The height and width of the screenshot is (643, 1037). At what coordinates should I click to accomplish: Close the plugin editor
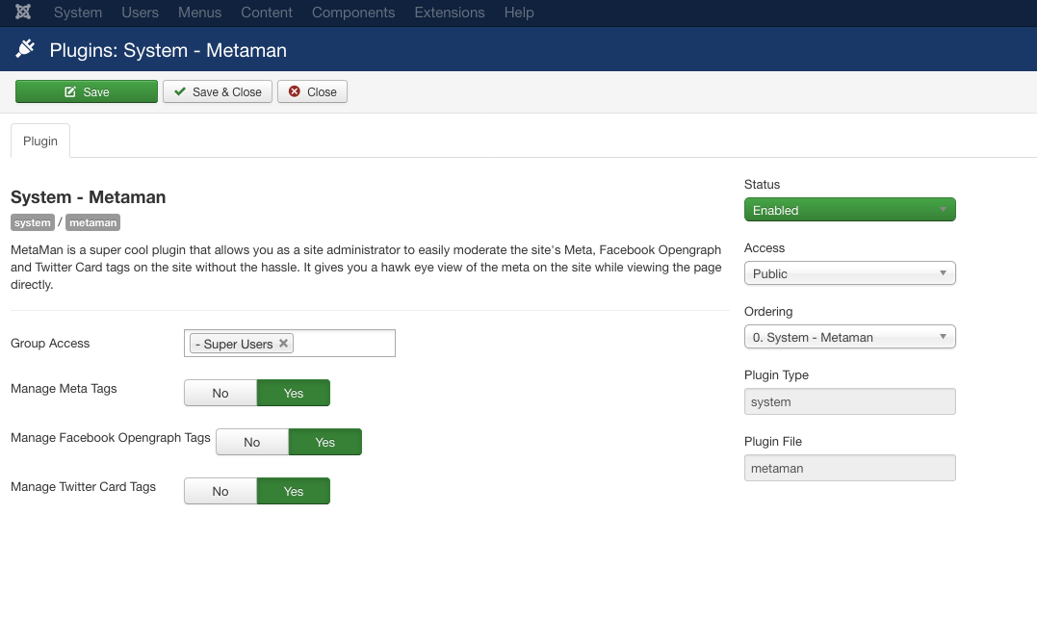(x=312, y=91)
